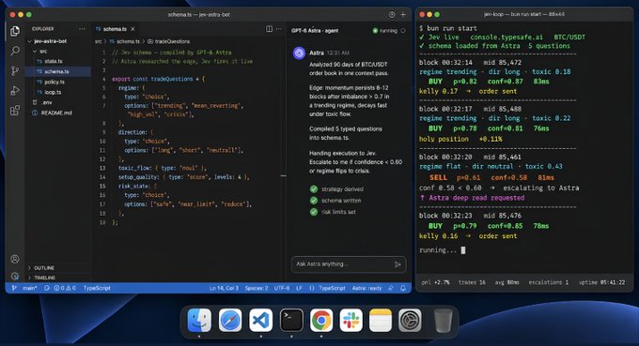Select the schema.ts editor tab
Viewport: 639px width, 346px height.
click(116, 29)
